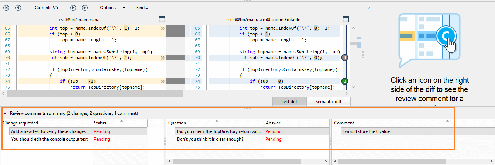Click line 65 code in the right pane
The image size is (495, 165).
pyautogui.click(x=285, y=28)
